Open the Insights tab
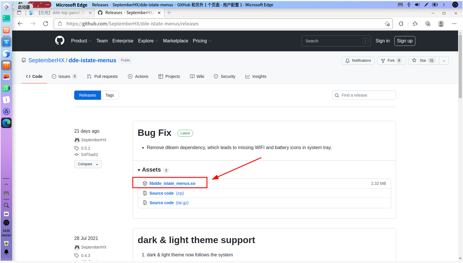The width and height of the screenshot is (463, 263). coord(256,76)
